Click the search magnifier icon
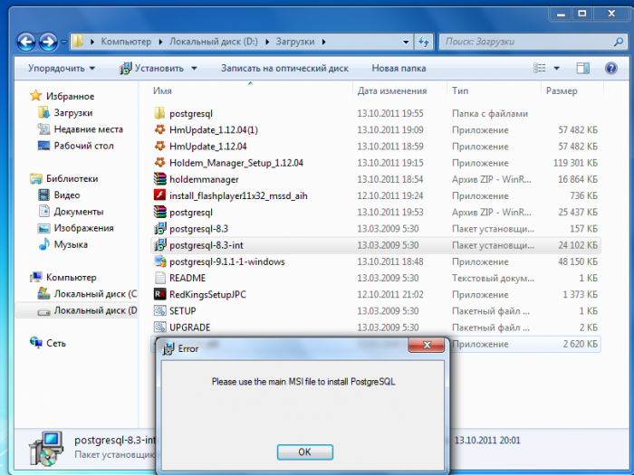The width and height of the screenshot is (634, 475). (619, 42)
